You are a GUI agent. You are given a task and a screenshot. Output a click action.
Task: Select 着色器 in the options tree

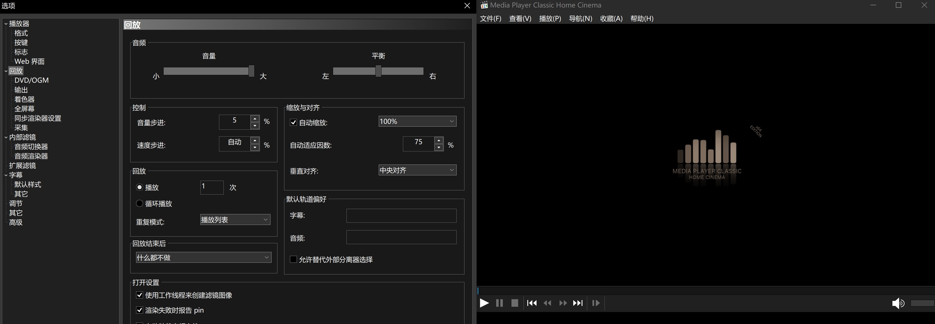24,99
